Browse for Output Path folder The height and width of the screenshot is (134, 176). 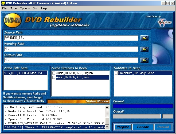(144, 60)
